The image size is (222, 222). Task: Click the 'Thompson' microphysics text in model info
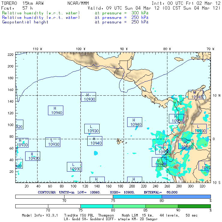(106, 215)
